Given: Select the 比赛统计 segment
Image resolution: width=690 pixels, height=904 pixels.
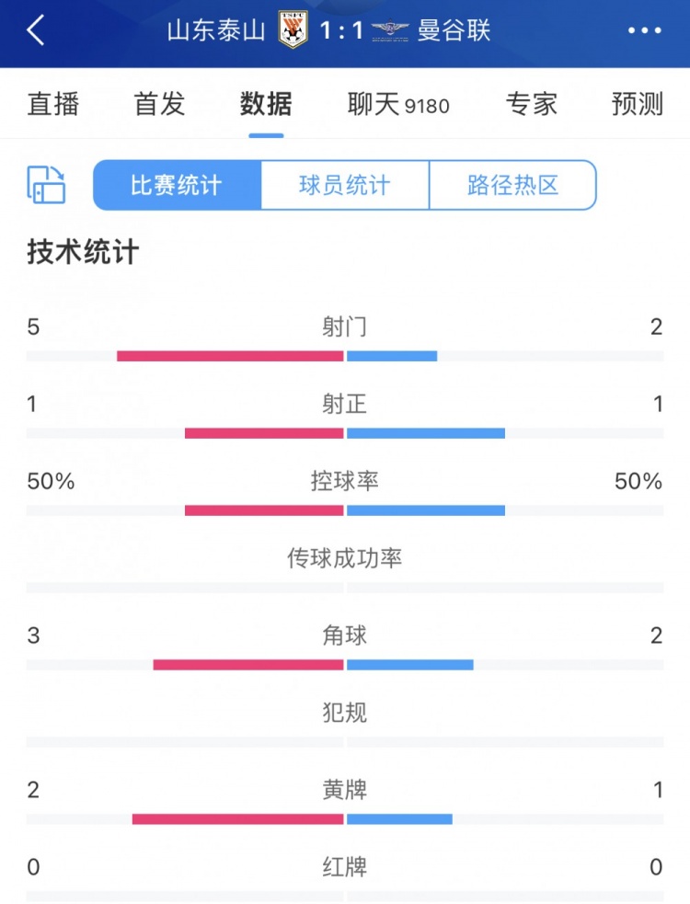Looking at the screenshot, I should 178,185.
